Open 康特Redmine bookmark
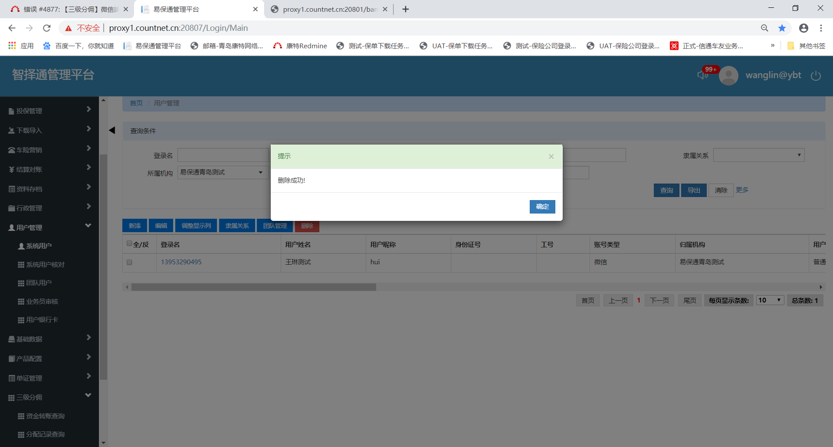Screen dimensions: 833x447 (300, 46)
